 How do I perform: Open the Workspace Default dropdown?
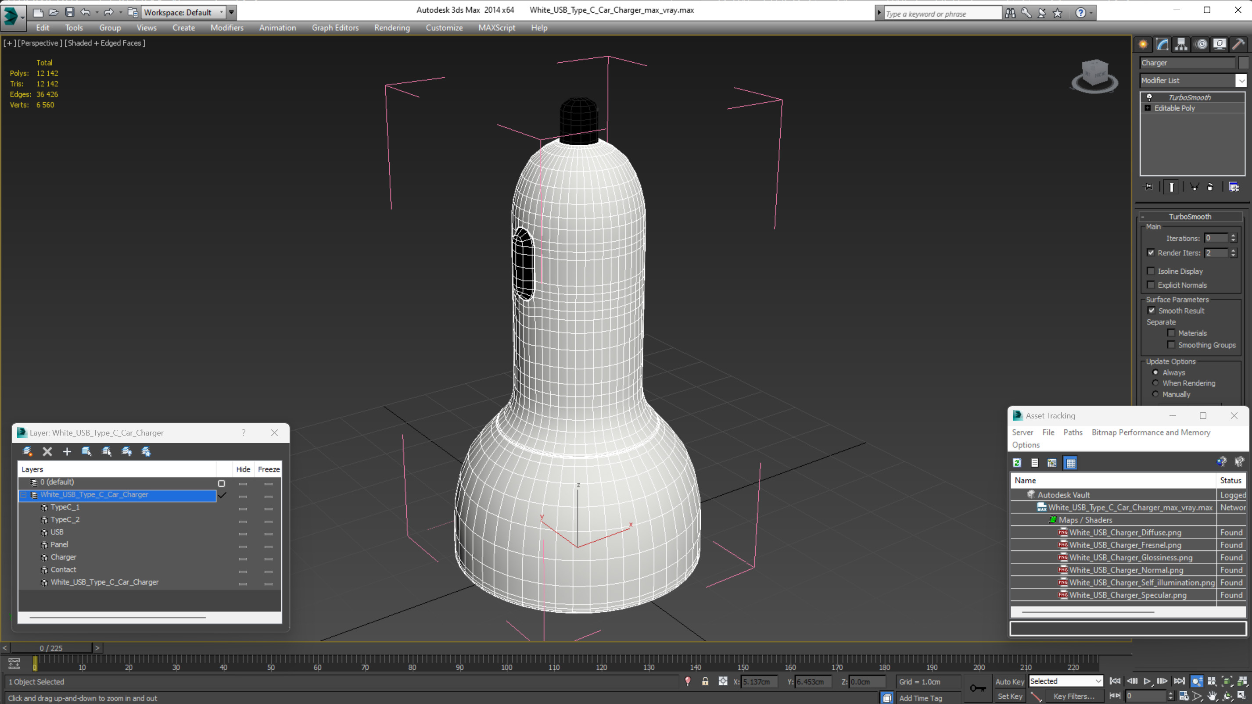point(184,12)
